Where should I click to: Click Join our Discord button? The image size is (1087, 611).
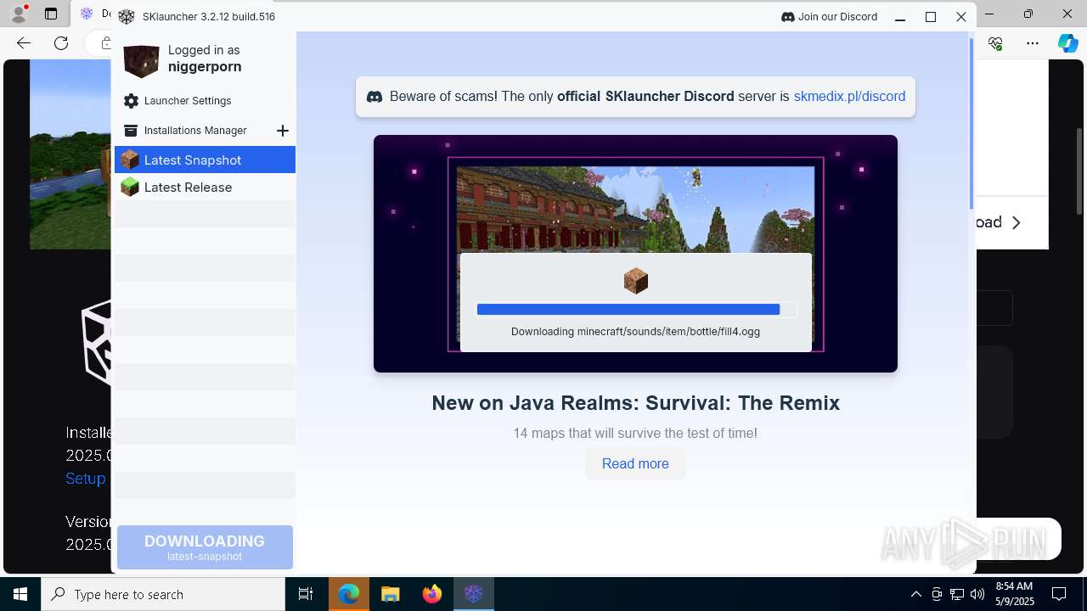pyautogui.click(x=829, y=17)
